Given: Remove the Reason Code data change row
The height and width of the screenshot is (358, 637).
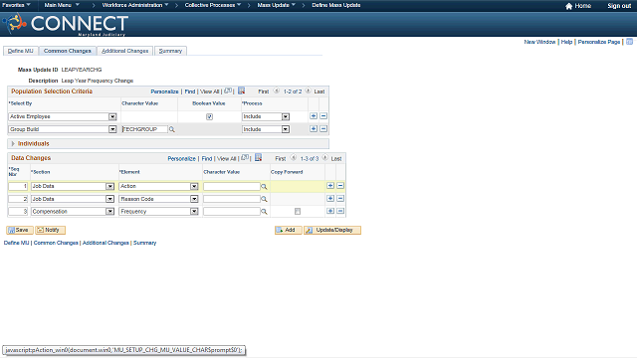Looking at the screenshot, I should coord(340,199).
